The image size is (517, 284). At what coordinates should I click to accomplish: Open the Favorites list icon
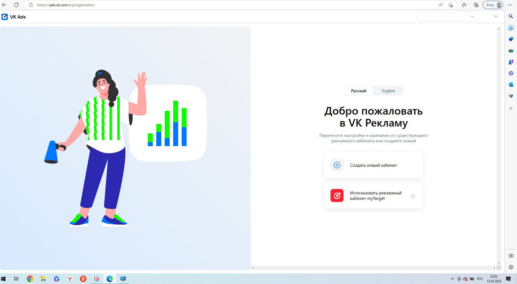point(464,5)
